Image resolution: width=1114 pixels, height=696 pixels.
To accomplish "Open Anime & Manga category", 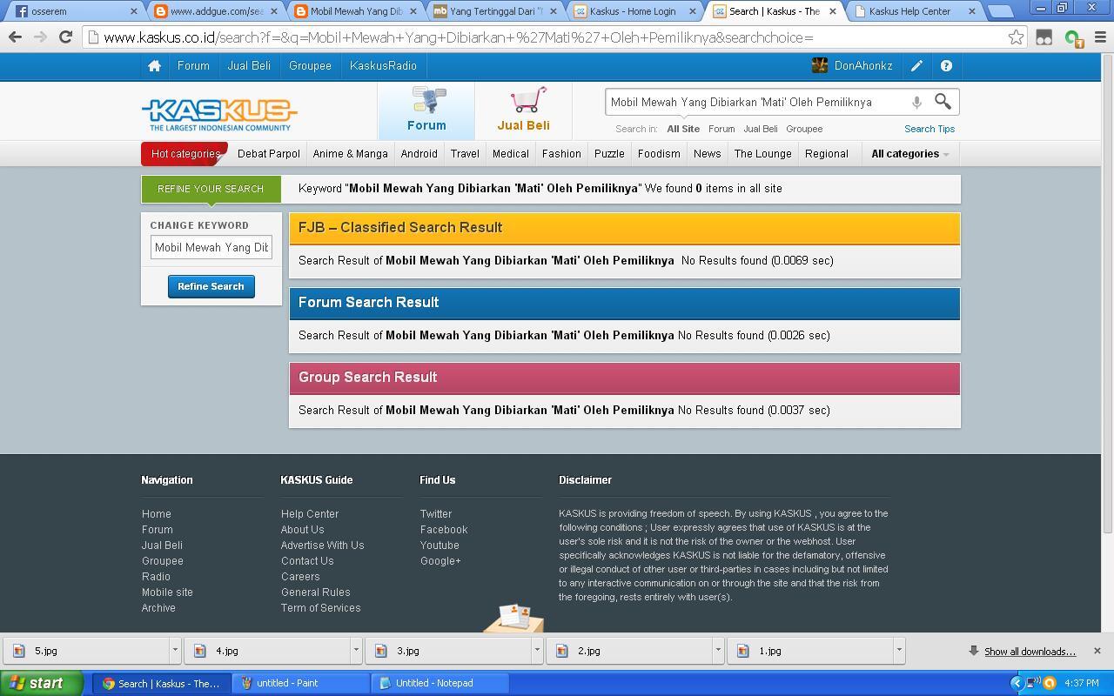I will (x=350, y=154).
